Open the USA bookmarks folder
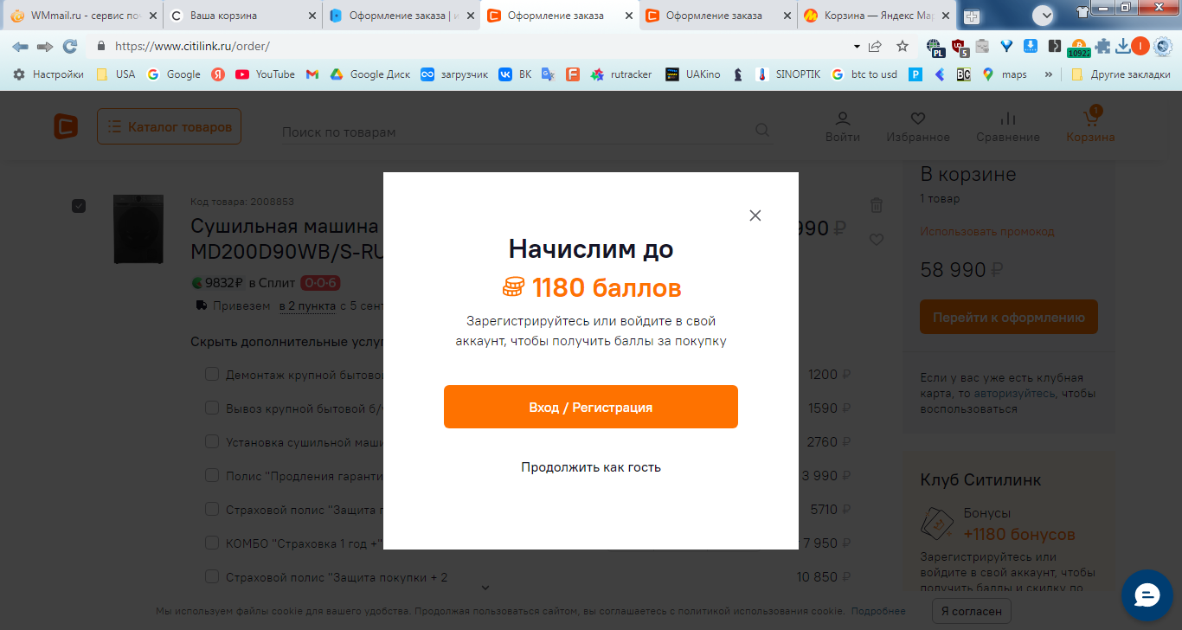This screenshot has width=1182, height=630. click(x=115, y=74)
